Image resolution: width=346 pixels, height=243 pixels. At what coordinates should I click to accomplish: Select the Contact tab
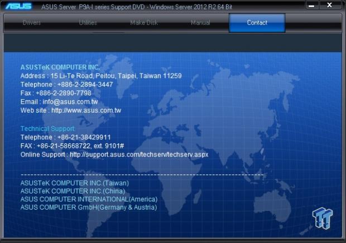pyautogui.click(x=257, y=23)
